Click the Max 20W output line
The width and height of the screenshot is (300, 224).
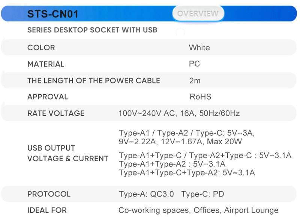180,142
